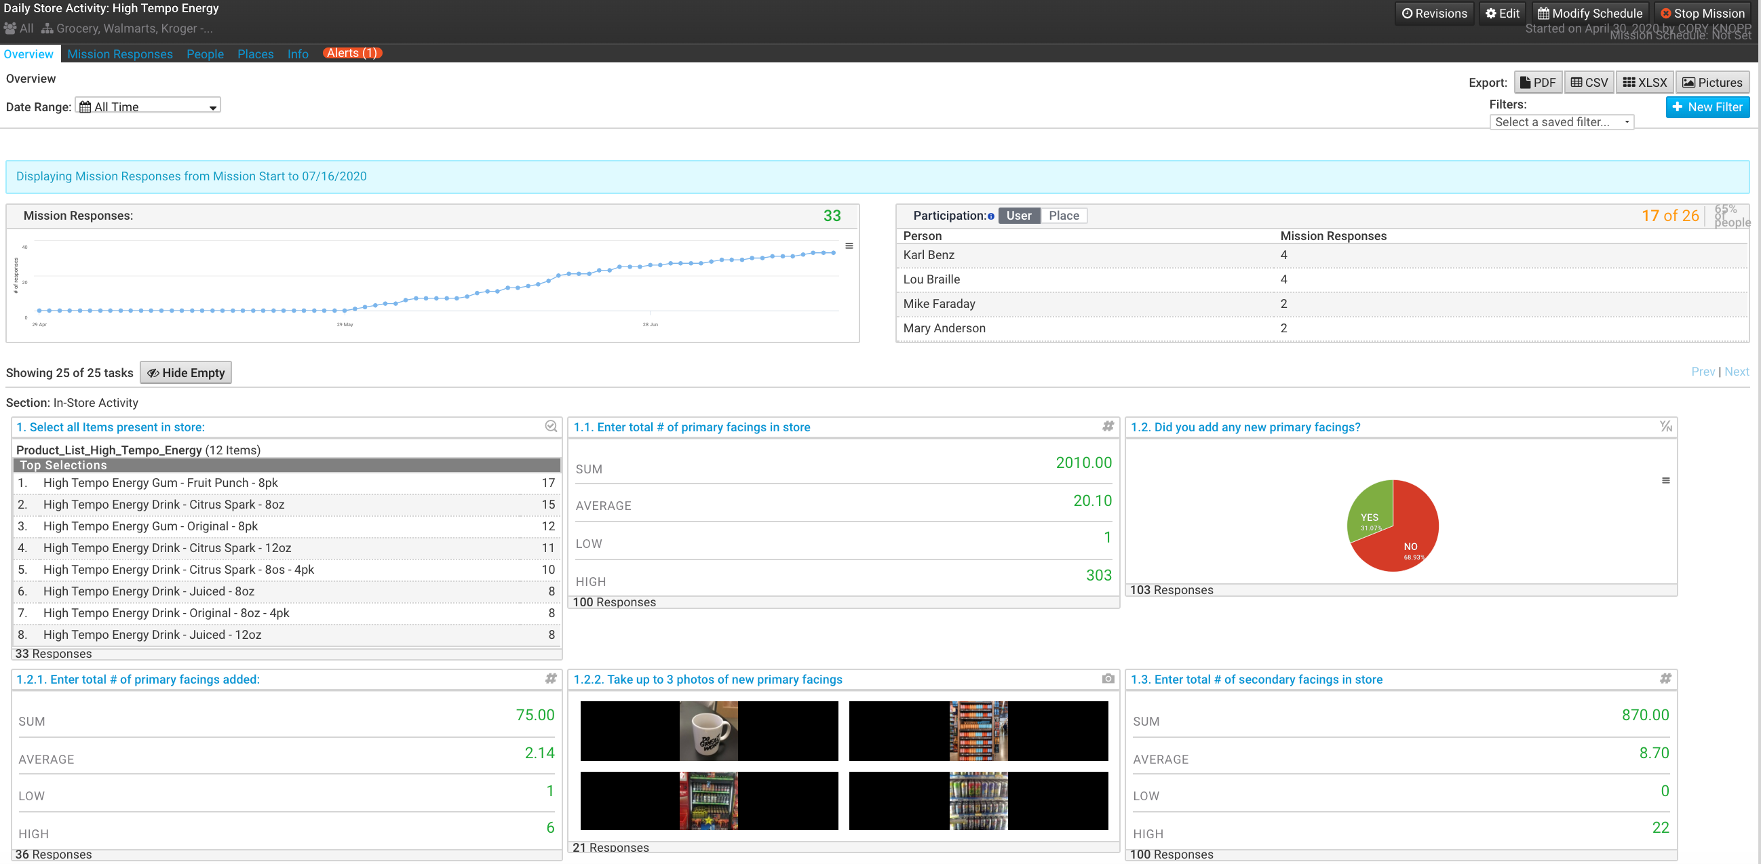The image size is (1761, 864).
Task: Export data as CSV
Action: click(x=1589, y=83)
